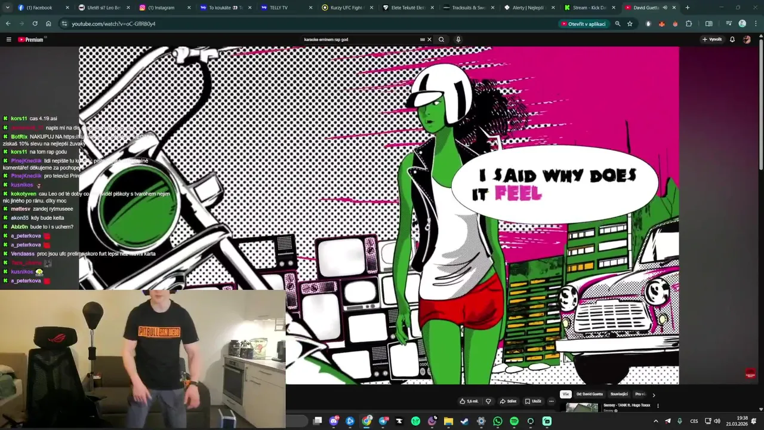Open Chrome three-dot menu

click(x=754, y=24)
